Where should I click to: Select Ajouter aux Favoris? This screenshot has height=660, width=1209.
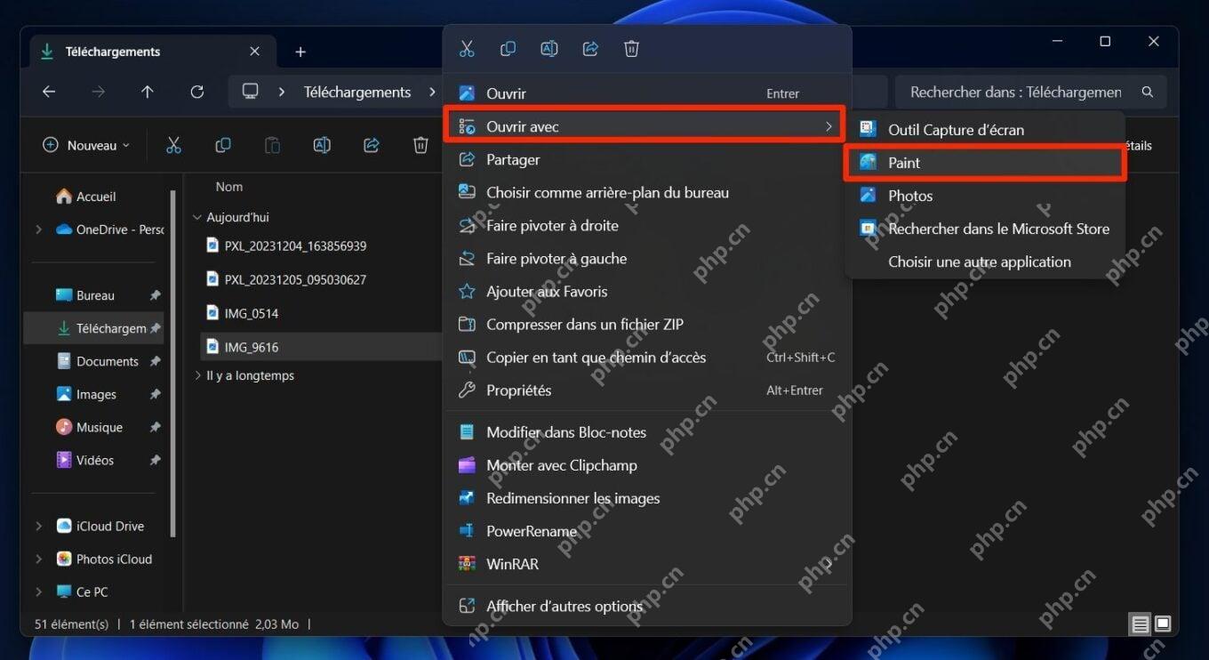(x=647, y=291)
